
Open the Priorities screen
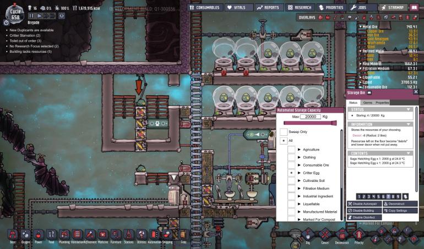[331, 8]
